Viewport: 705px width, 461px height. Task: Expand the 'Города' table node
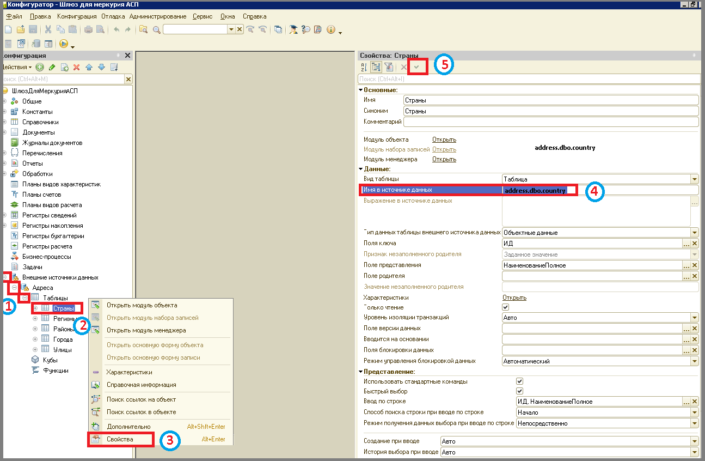[35, 339]
